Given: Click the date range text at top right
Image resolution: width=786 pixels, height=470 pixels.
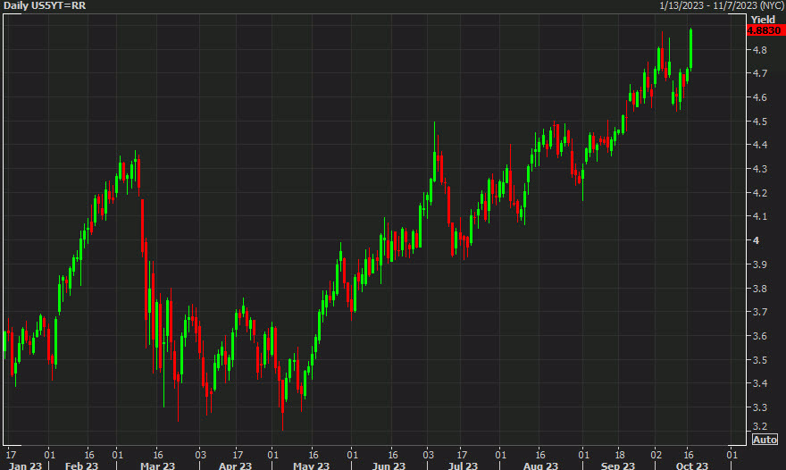Looking at the screenshot, I should point(722,6).
